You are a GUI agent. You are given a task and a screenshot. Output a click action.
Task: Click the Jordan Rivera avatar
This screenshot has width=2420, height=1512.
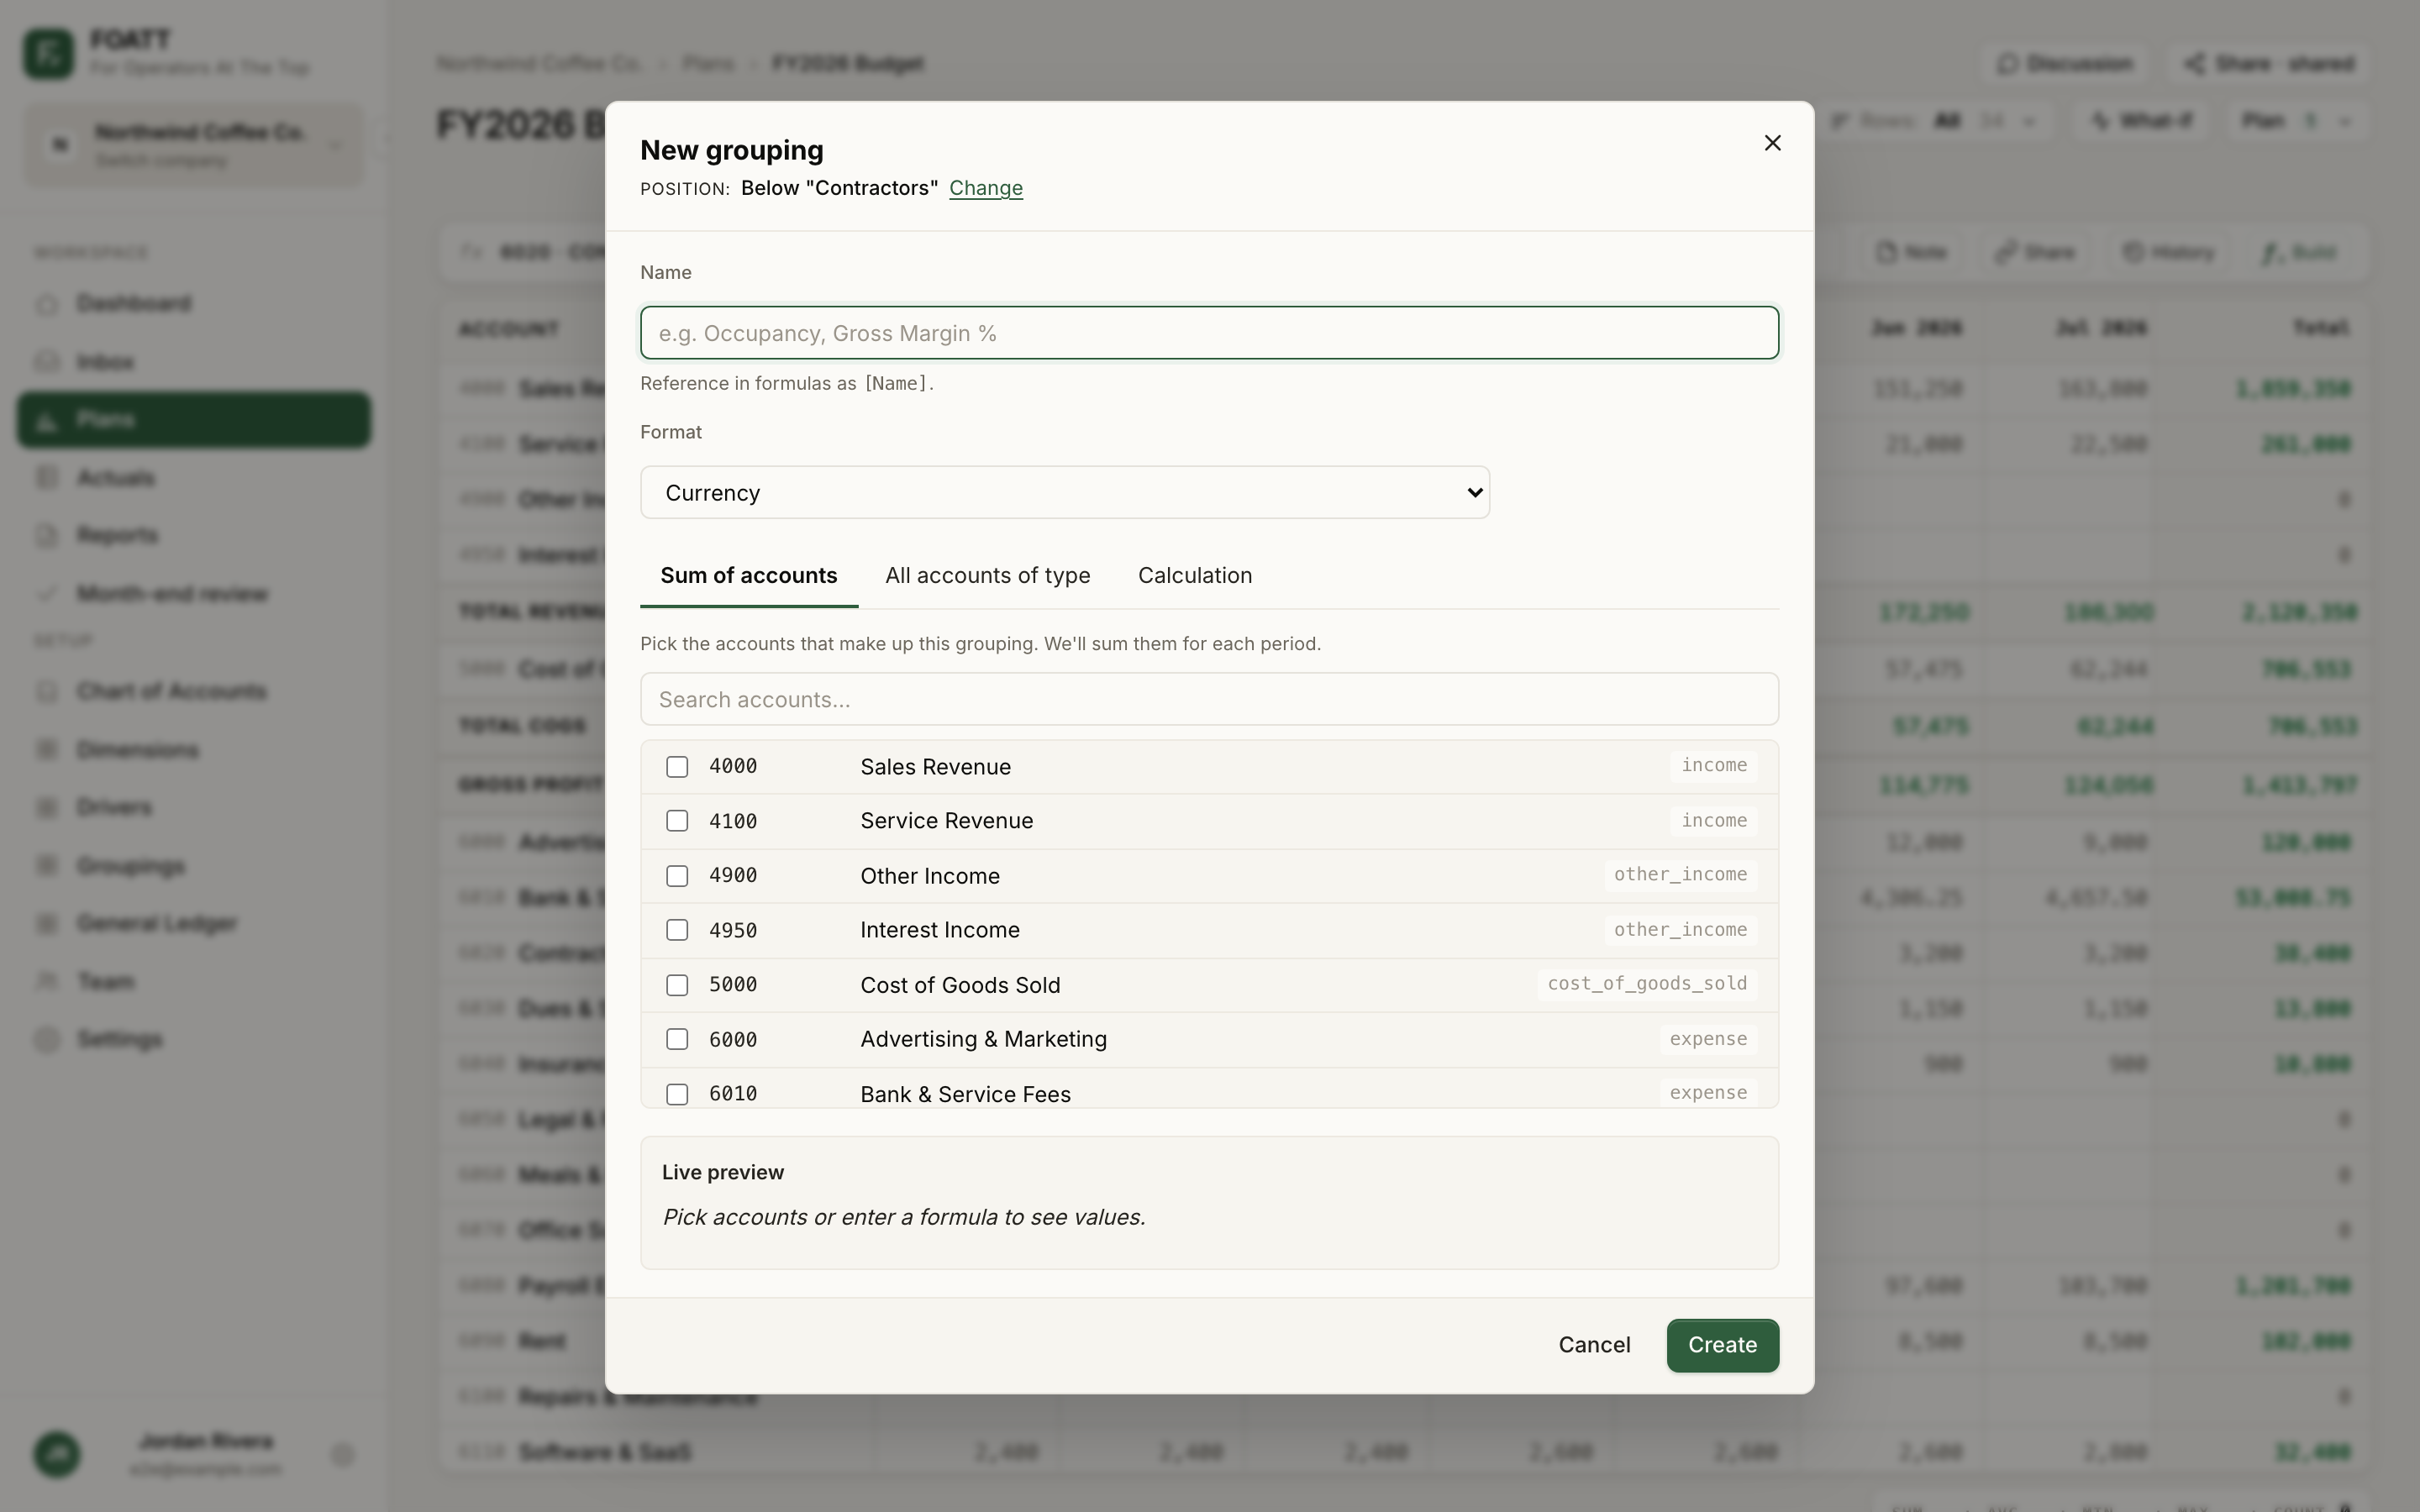pos(57,1454)
